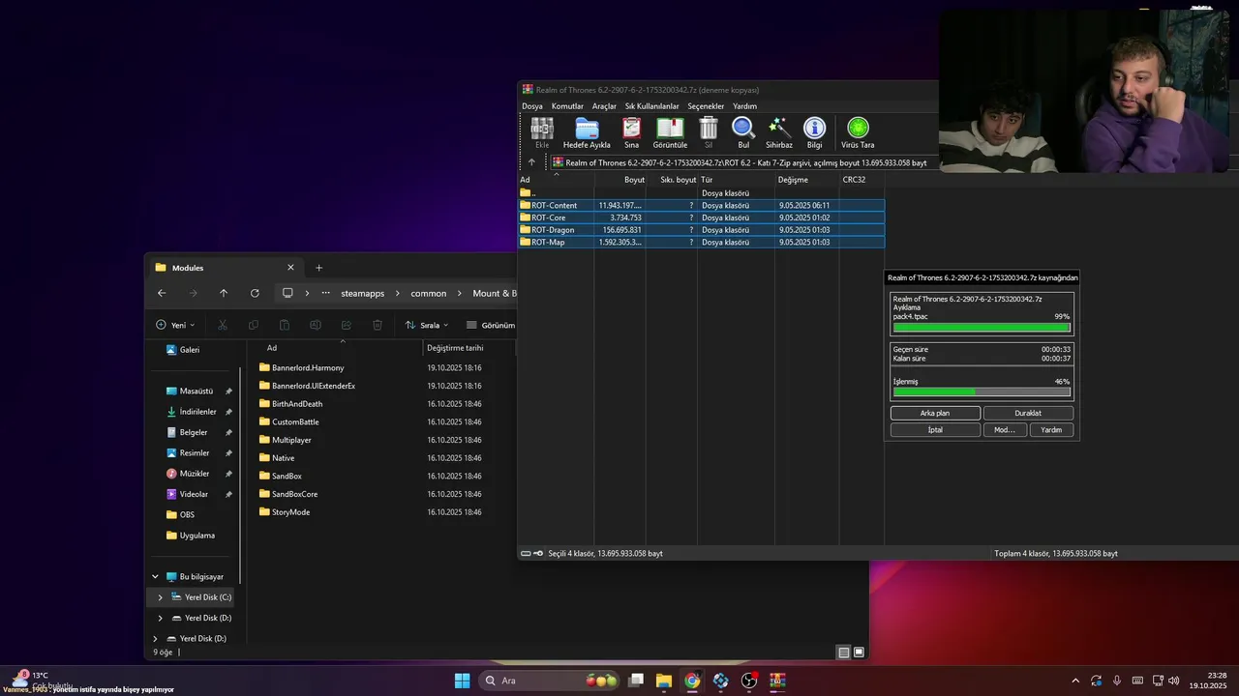Click the İptal (Cancel) button
Viewport: 1239px width, 696px height.
tap(935, 430)
